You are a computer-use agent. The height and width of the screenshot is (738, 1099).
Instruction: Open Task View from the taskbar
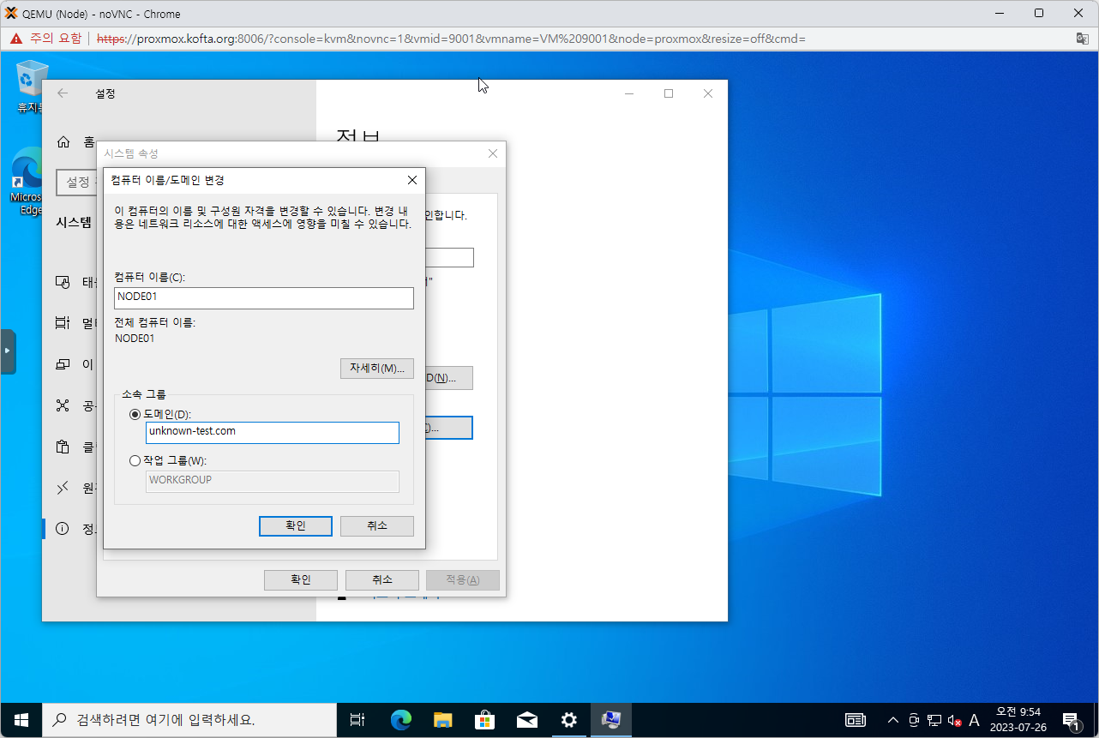point(357,720)
